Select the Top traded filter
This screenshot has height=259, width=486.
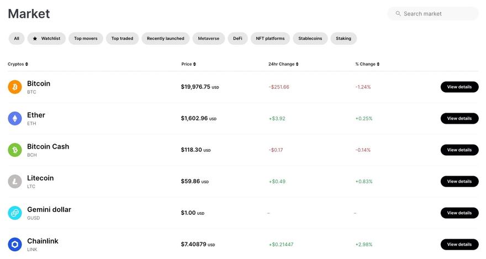click(x=122, y=39)
